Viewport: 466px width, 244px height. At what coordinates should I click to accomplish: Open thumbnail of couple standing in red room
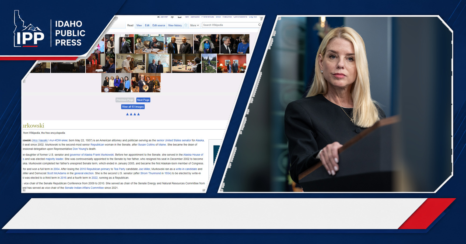232,63
